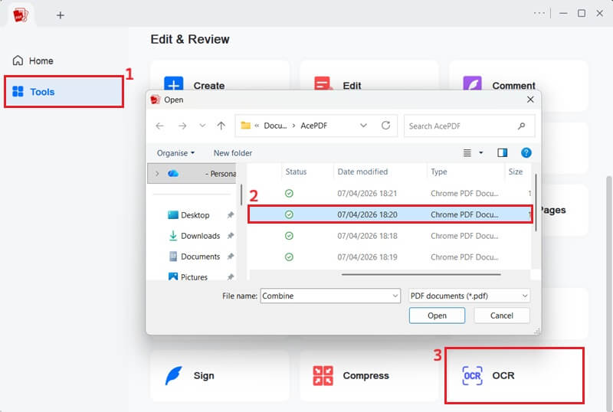Expand the File name dropdown arrow
This screenshot has width=613, height=412.
click(x=395, y=296)
